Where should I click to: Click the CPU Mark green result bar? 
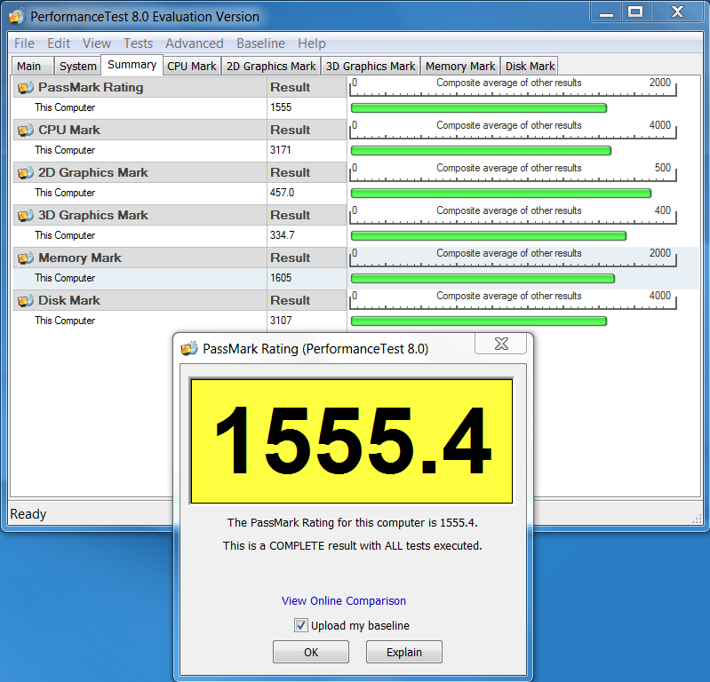pos(481,150)
